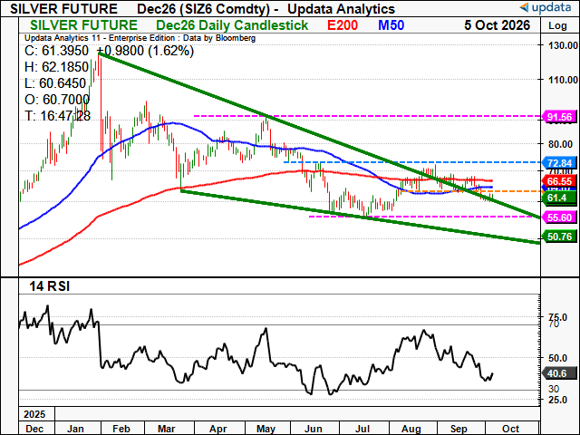580x435 pixels.
Task: Click the closing price C: 61.3950 readout
Action: coord(56,51)
